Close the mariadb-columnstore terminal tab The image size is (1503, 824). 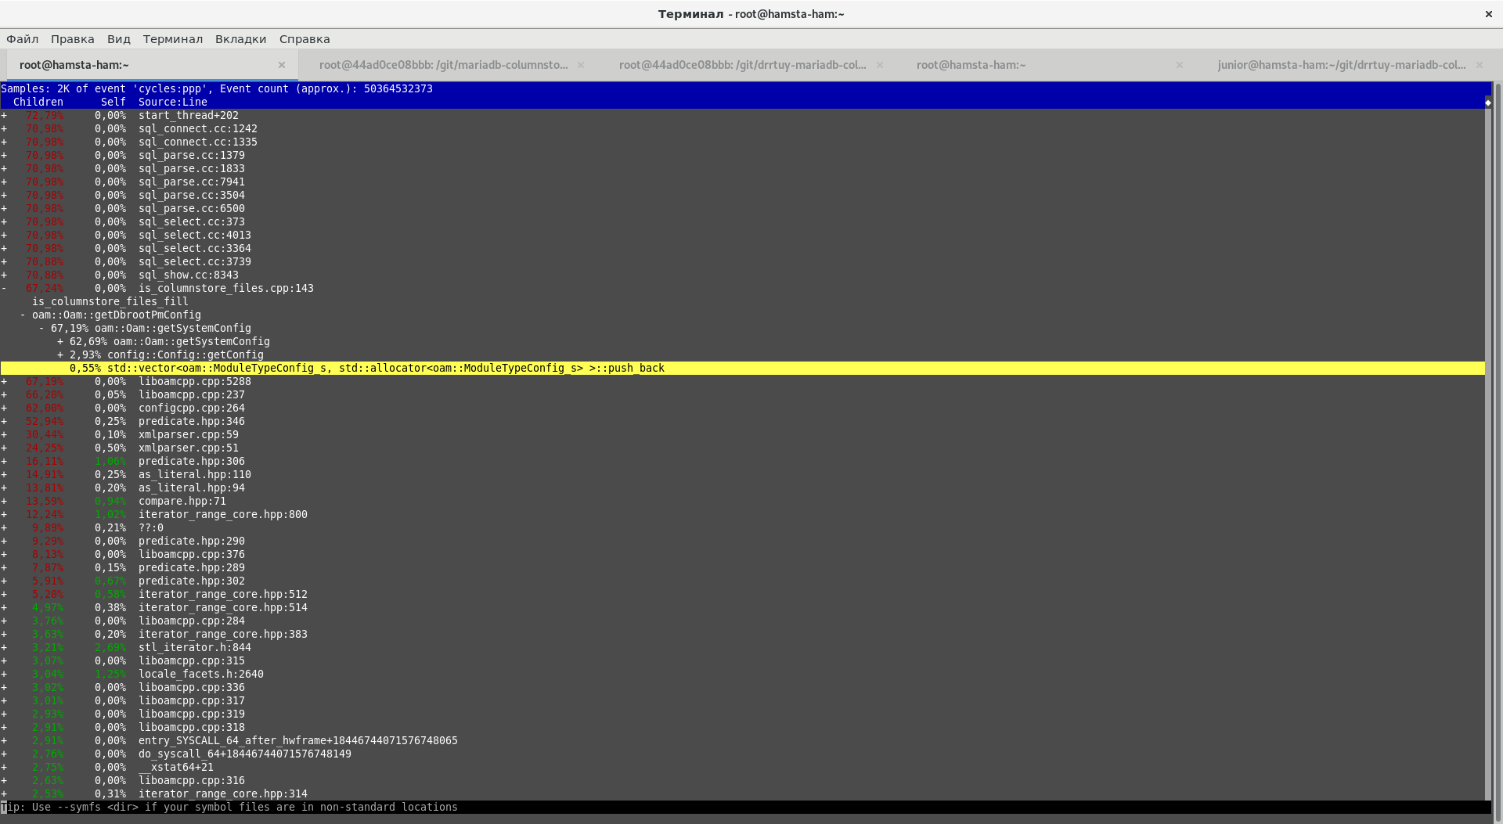point(581,65)
